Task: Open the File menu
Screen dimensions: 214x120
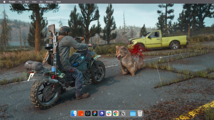Action: click(20, 2)
